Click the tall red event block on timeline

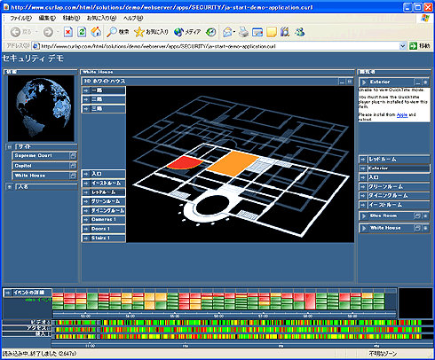pos(310,301)
